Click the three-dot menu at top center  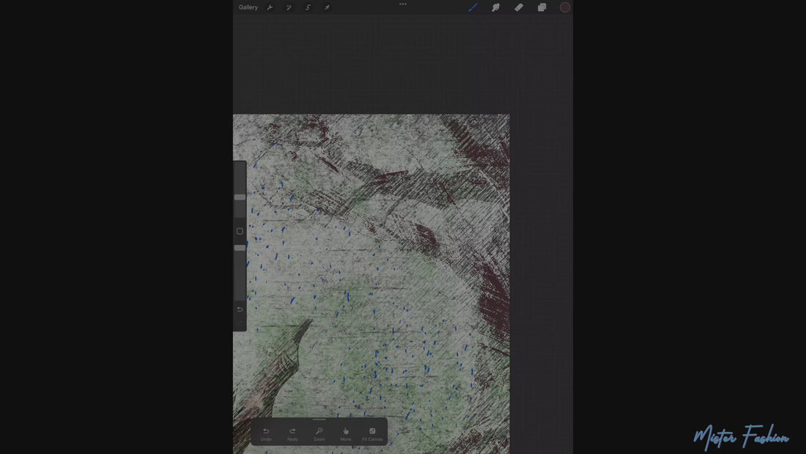(403, 4)
